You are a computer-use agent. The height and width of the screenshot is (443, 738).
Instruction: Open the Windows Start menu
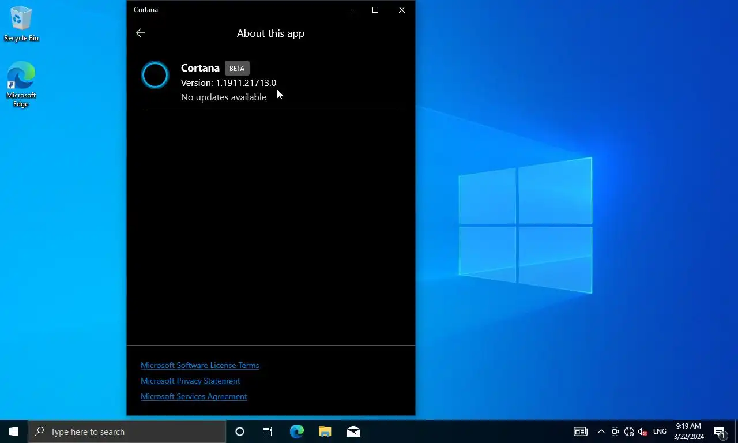(14, 431)
